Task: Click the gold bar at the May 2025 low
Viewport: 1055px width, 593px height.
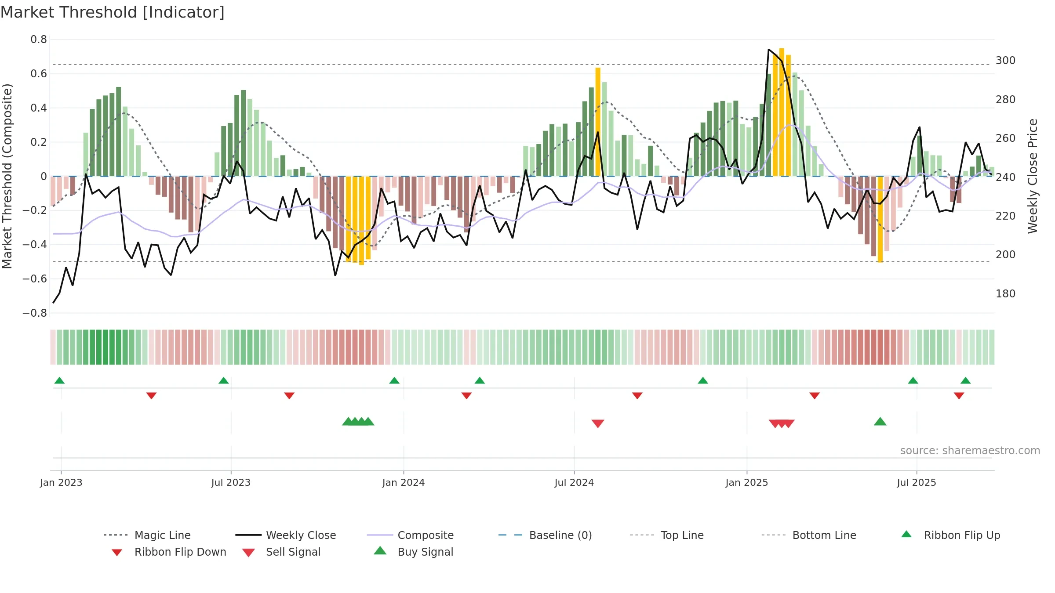Action: point(880,219)
